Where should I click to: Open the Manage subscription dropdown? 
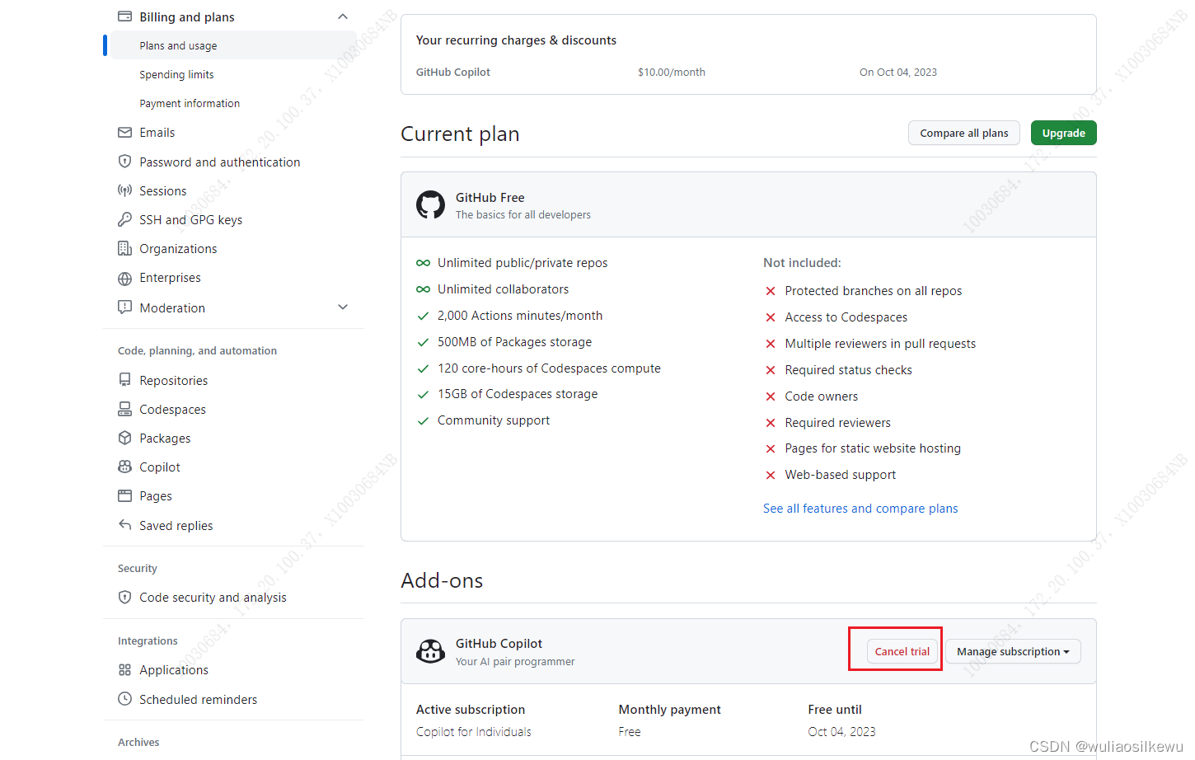pos(1013,651)
